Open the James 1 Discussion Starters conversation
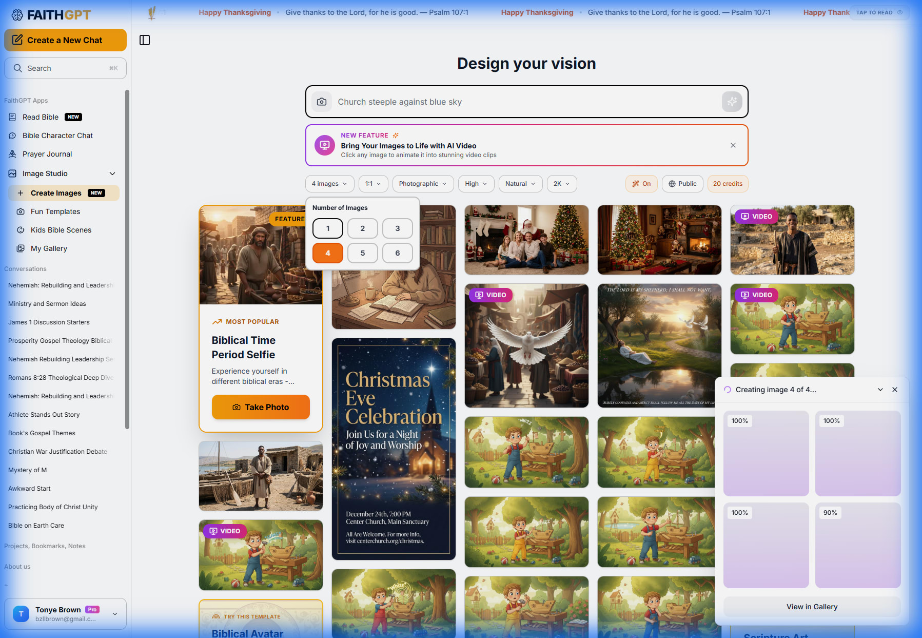This screenshot has width=922, height=638. point(49,322)
